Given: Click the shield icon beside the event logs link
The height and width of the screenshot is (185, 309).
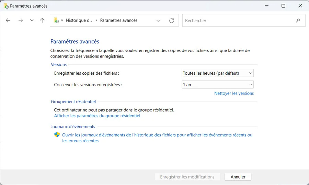Looking at the screenshot, I should [x=57, y=135].
